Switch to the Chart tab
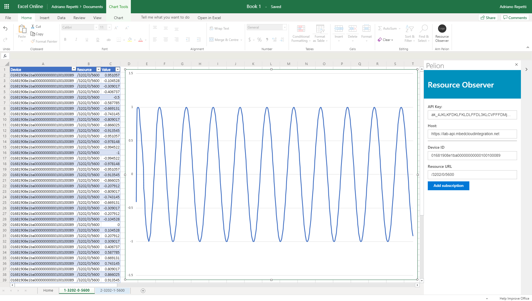This screenshot has width=532, height=301. tap(118, 18)
